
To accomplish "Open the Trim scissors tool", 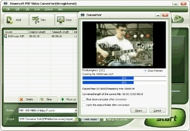I will tap(42, 20).
